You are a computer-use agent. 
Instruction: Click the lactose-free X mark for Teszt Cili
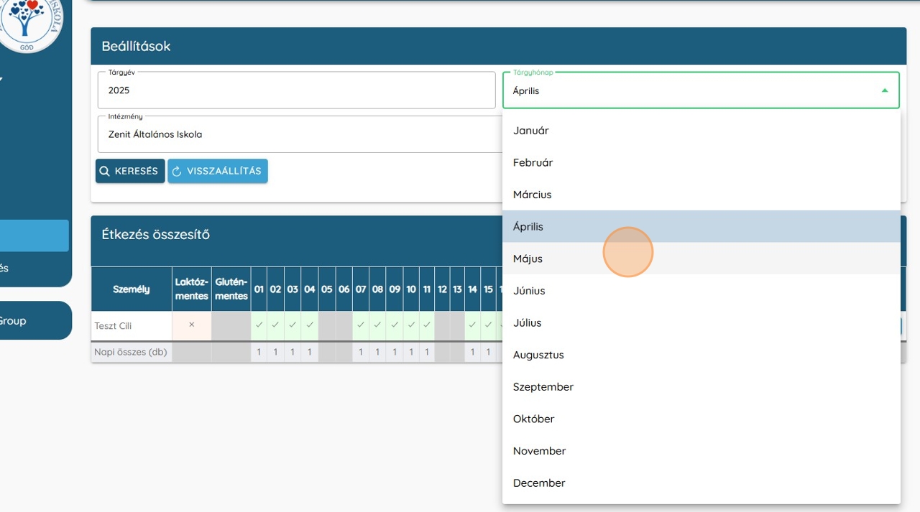pos(192,325)
